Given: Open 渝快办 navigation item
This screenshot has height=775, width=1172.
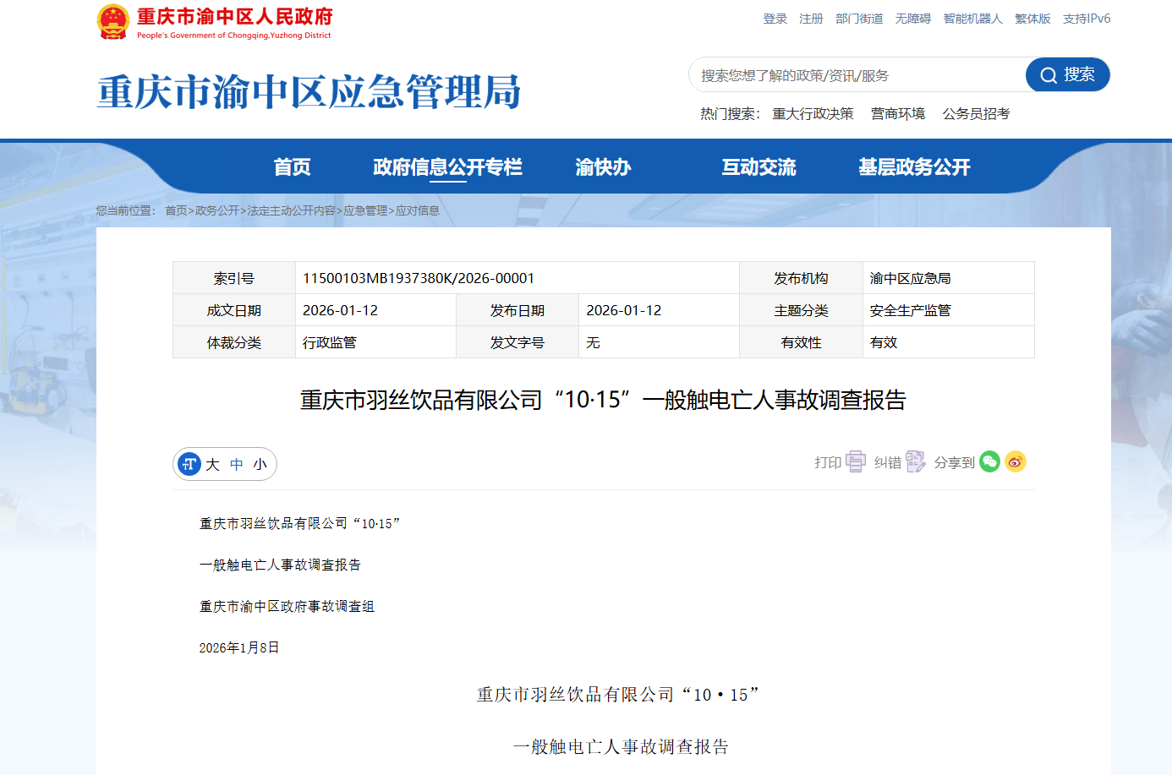Looking at the screenshot, I should coord(603,167).
